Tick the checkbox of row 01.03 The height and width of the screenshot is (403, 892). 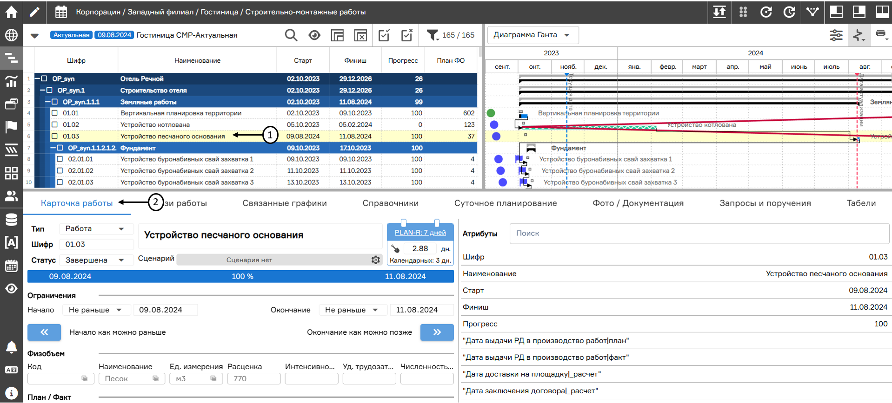55,136
